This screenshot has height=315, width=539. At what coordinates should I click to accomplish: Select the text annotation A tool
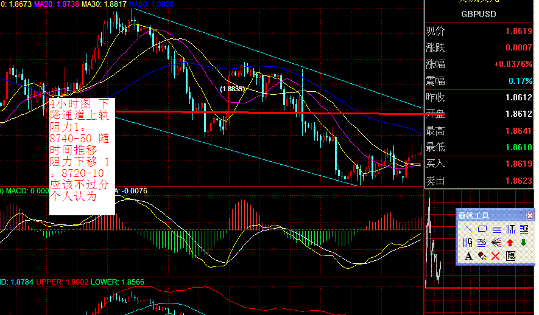pos(468,256)
